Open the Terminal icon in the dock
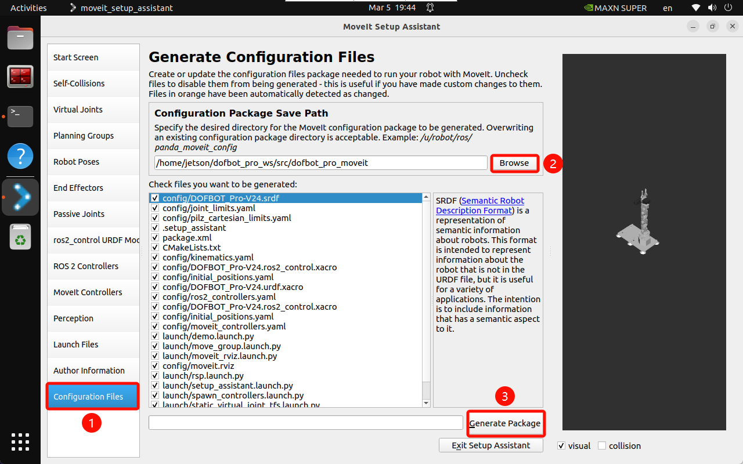The width and height of the screenshot is (743, 464). coord(20,116)
